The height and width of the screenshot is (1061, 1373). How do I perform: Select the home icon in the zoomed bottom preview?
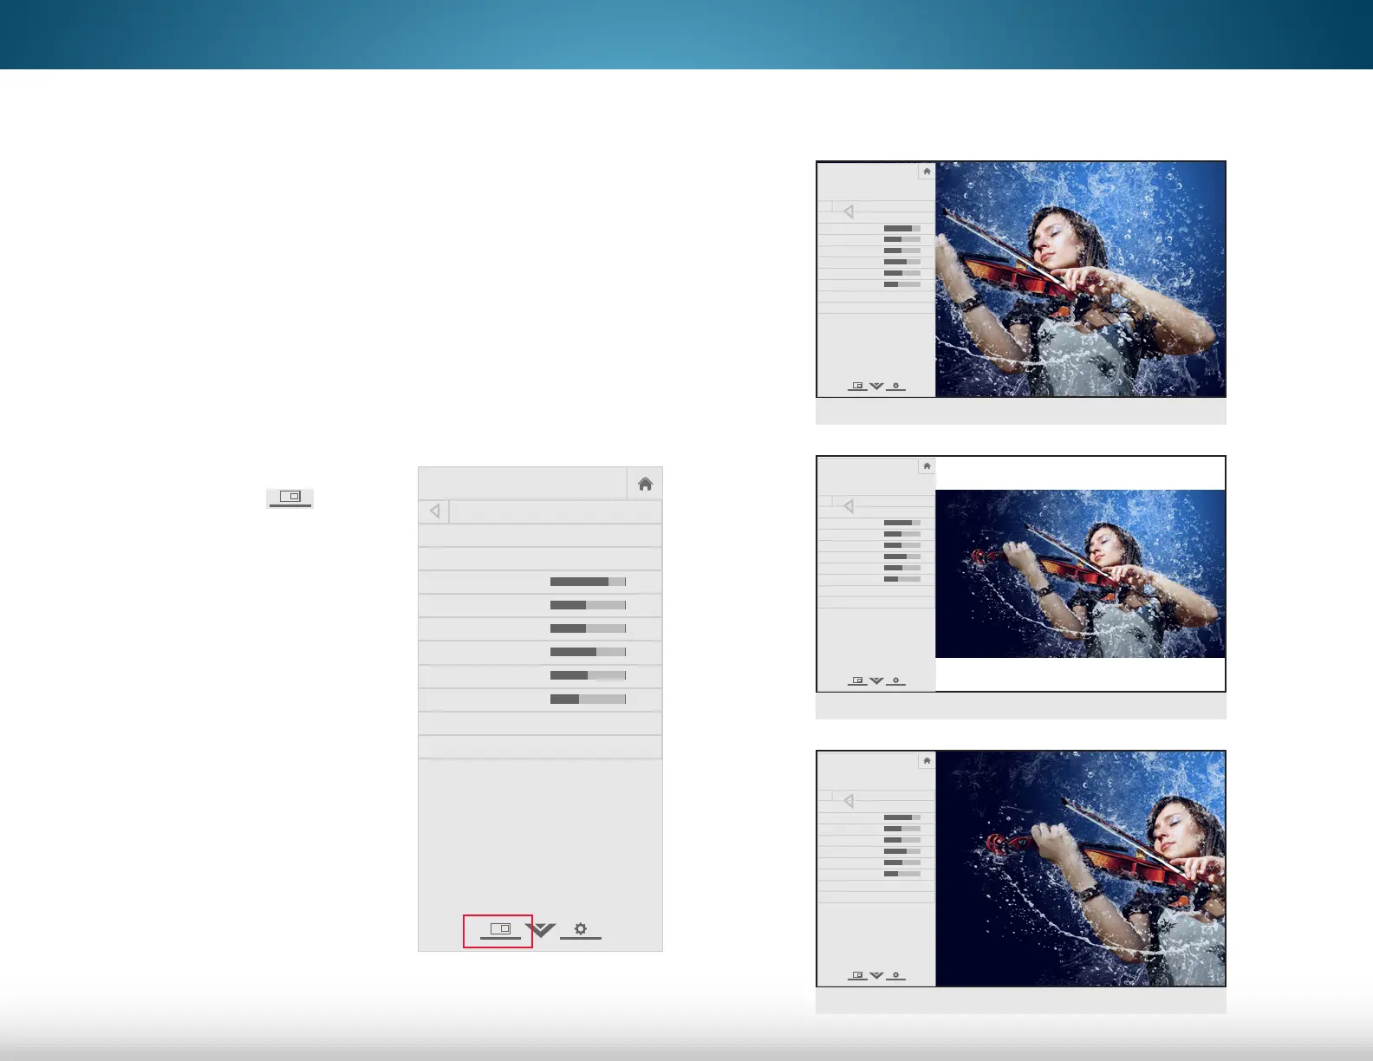click(x=927, y=761)
